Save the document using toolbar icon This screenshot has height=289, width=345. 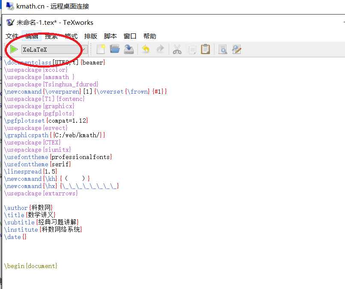pyautogui.click(x=129, y=50)
